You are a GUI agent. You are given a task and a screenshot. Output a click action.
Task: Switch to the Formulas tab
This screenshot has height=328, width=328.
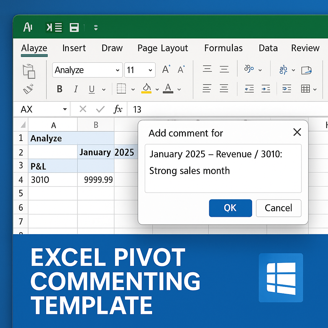pyautogui.click(x=223, y=48)
